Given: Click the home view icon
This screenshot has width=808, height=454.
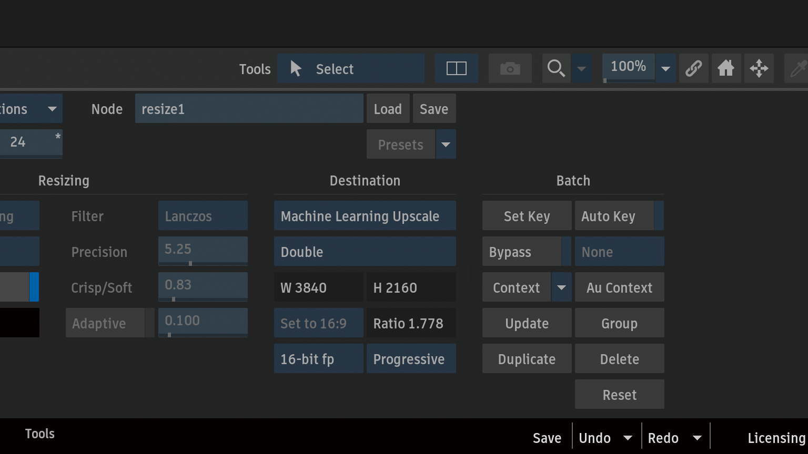Looking at the screenshot, I should [726, 68].
